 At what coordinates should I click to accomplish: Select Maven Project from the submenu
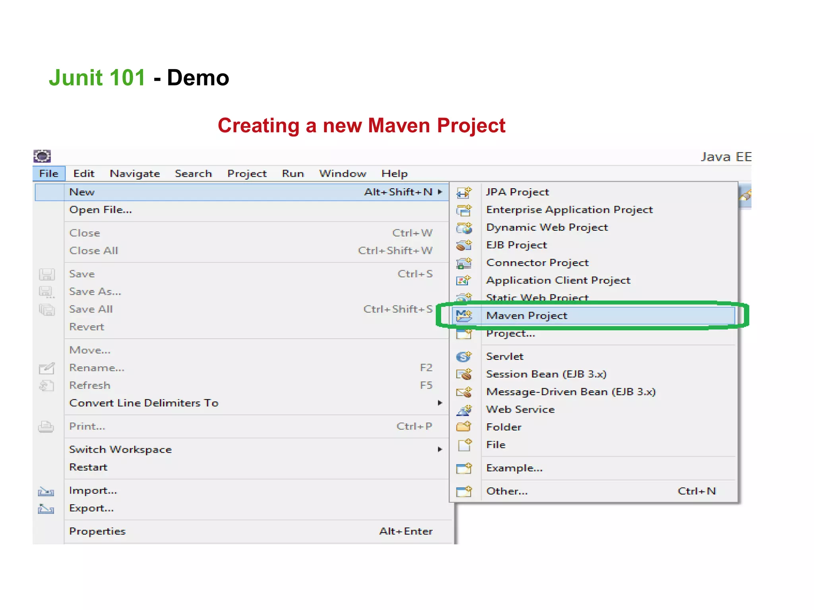tap(593, 316)
